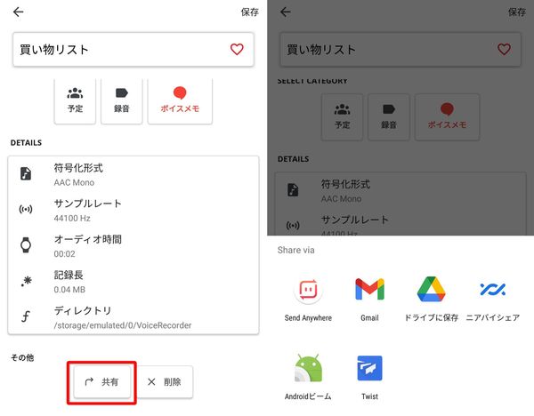
Task: Tap the オーディオ時間 duration row
Action: [x=133, y=246]
